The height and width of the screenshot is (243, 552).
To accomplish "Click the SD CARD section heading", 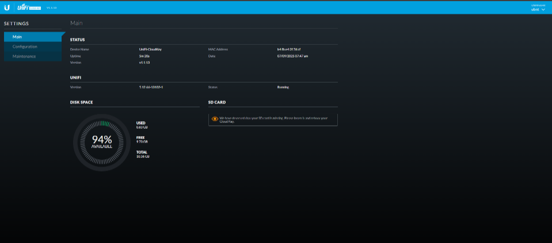I will (217, 102).
